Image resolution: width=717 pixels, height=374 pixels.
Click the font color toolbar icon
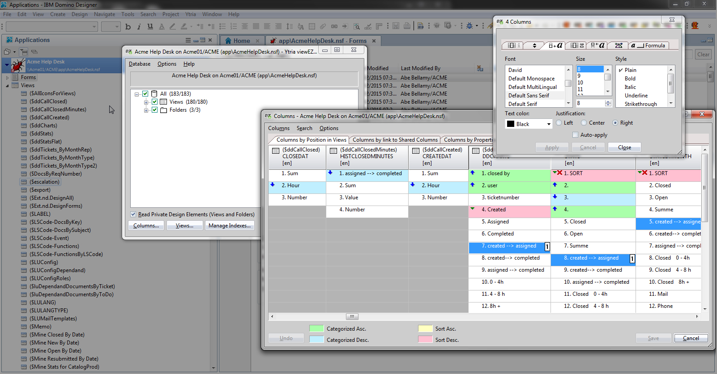pyautogui.click(x=162, y=26)
